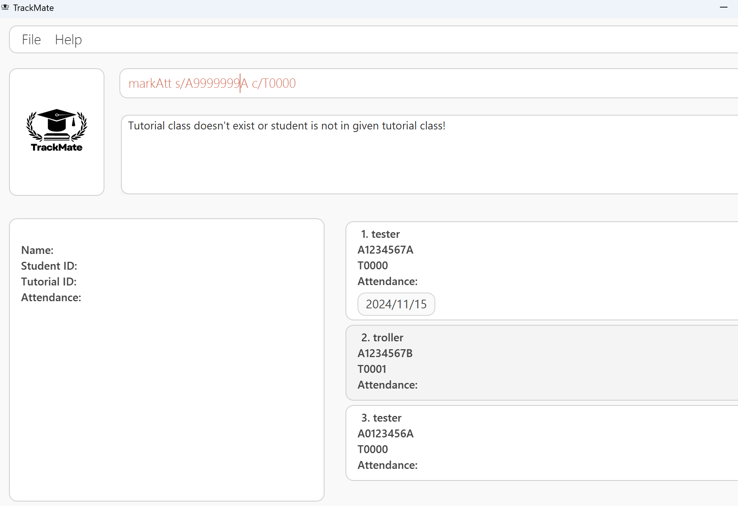Click the Attendance label in the details panel

click(x=51, y=297)
